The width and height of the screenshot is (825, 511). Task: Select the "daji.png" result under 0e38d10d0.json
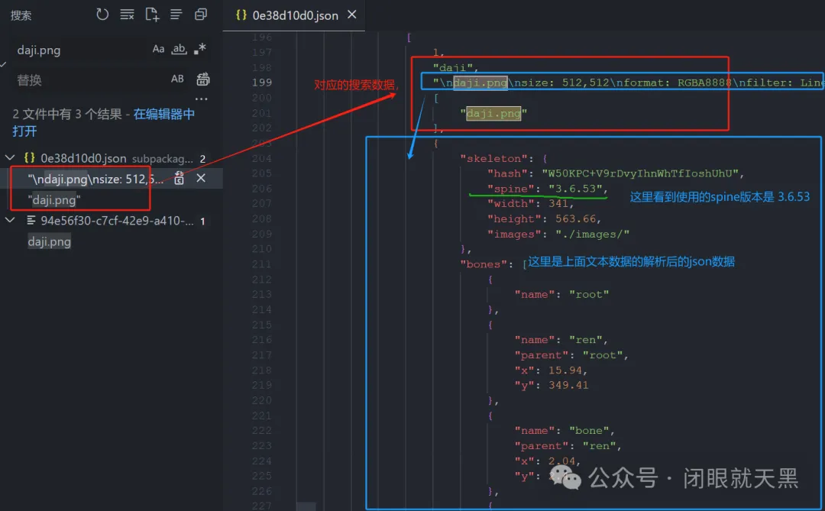pyautogui.click(x=54, y=200)
